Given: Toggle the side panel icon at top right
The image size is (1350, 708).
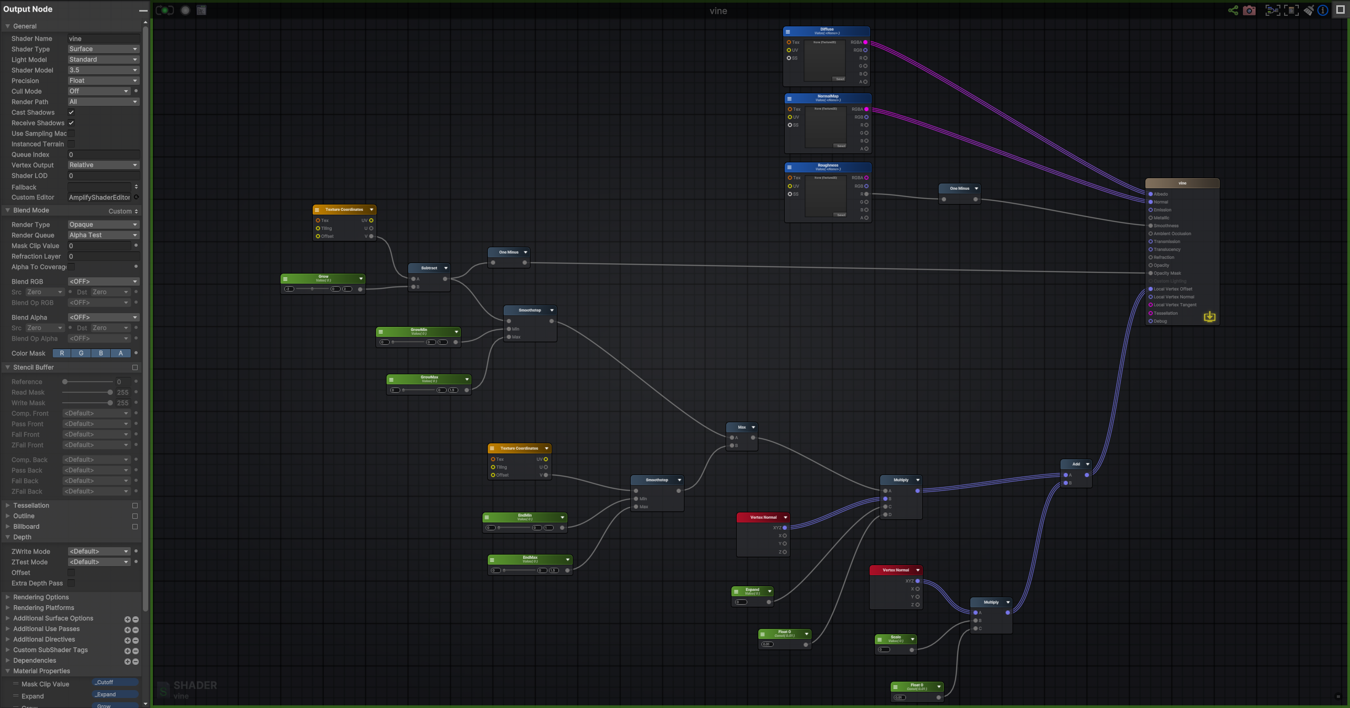Looking at the screenshot, I should click(x=1340, y=9).
